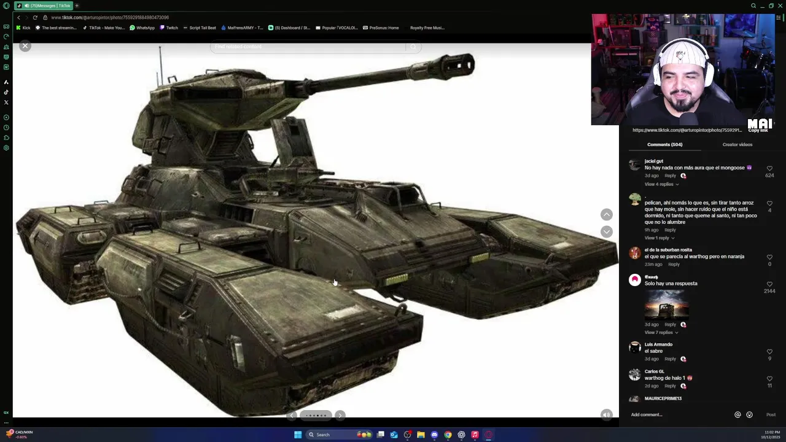Viewport: 786px width, 442px height.
Task: Reload the TikTok page
Action: click(x=35, y=17)
